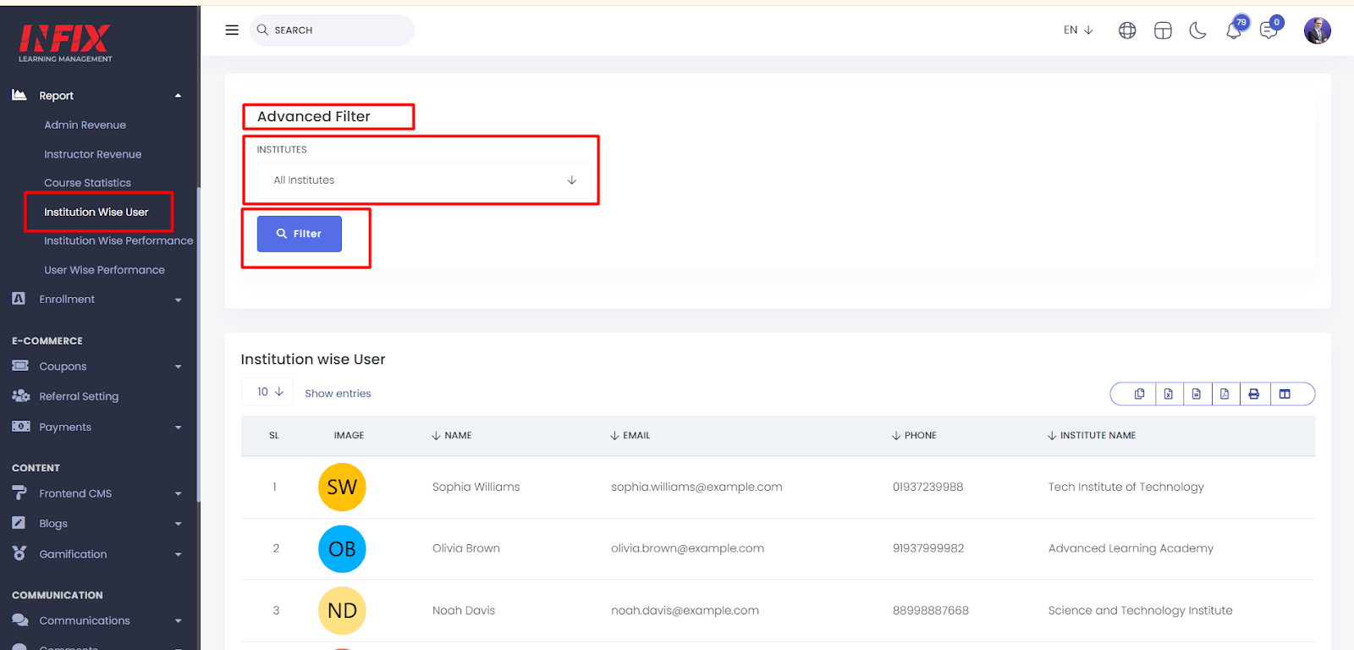The width and height of the screenshot is (1354, 650).
Task: Click Advanced Learning Academy cell
Action: [1131, 548]
